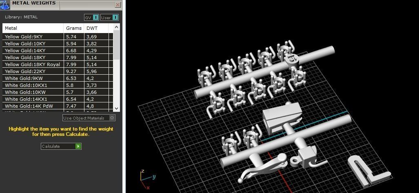Image resolution: width=419 pixels, height=193 pixels.
Task: Click the Calculate button
Action: pyautogui.click(x=61, y=146)
